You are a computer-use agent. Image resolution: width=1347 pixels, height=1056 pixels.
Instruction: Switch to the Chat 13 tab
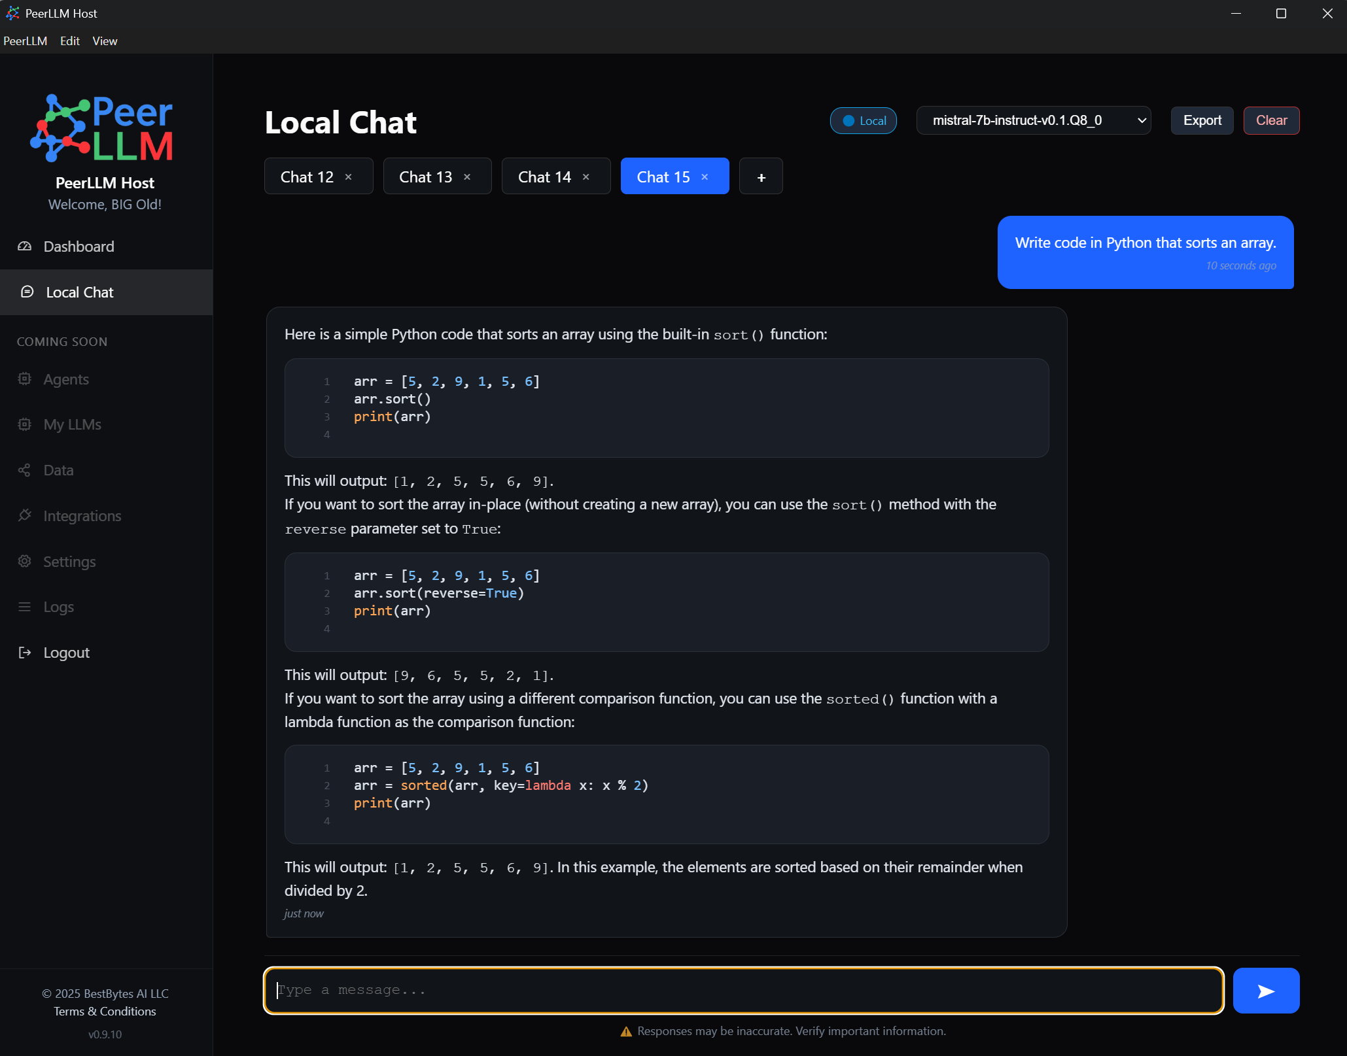coord(426,177)
